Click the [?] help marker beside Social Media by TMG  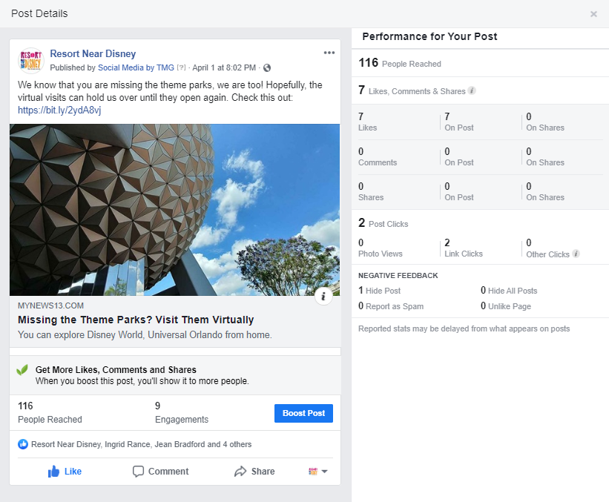click(181, 67)
